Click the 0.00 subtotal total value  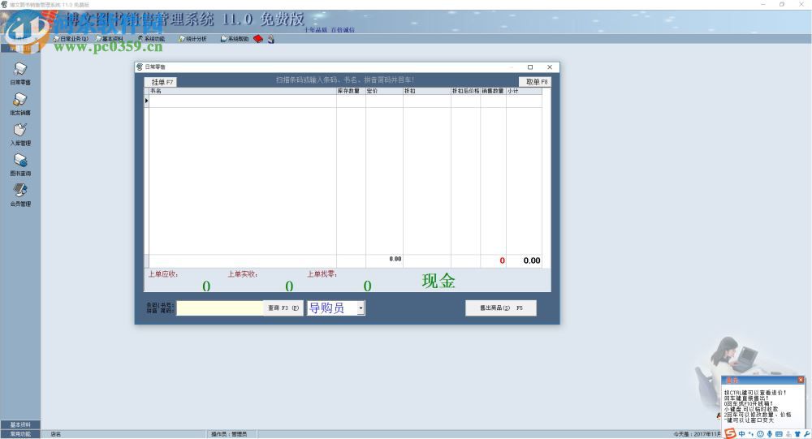coord(531,260)
